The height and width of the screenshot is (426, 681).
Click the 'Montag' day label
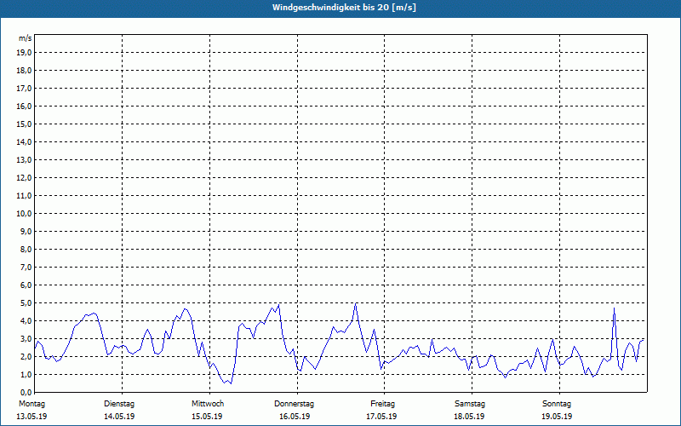(31, 404)
